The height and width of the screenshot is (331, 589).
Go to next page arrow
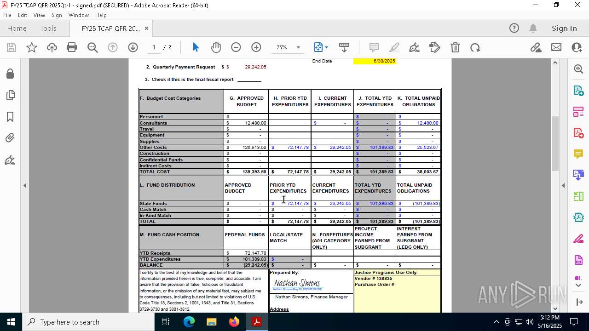[133, 47]
